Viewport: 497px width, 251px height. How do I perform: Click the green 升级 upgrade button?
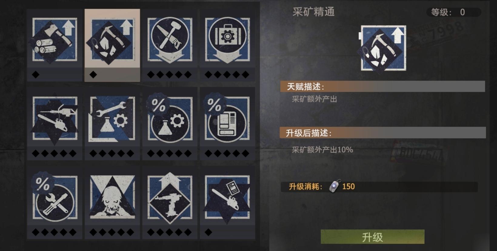click(x=372, y=237)
